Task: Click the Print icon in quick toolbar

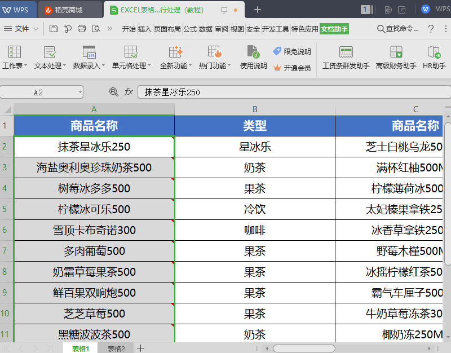Action: pos(82,29)
